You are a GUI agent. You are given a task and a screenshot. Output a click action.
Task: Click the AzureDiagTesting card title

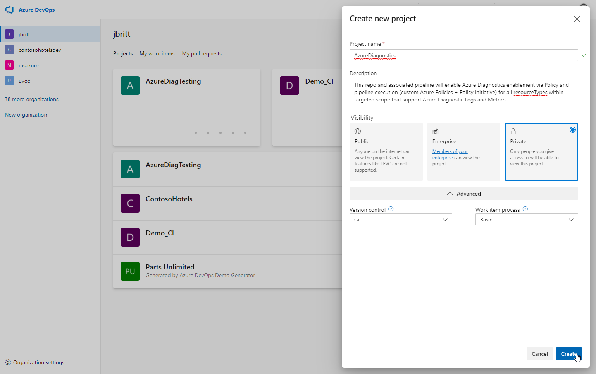173,81
